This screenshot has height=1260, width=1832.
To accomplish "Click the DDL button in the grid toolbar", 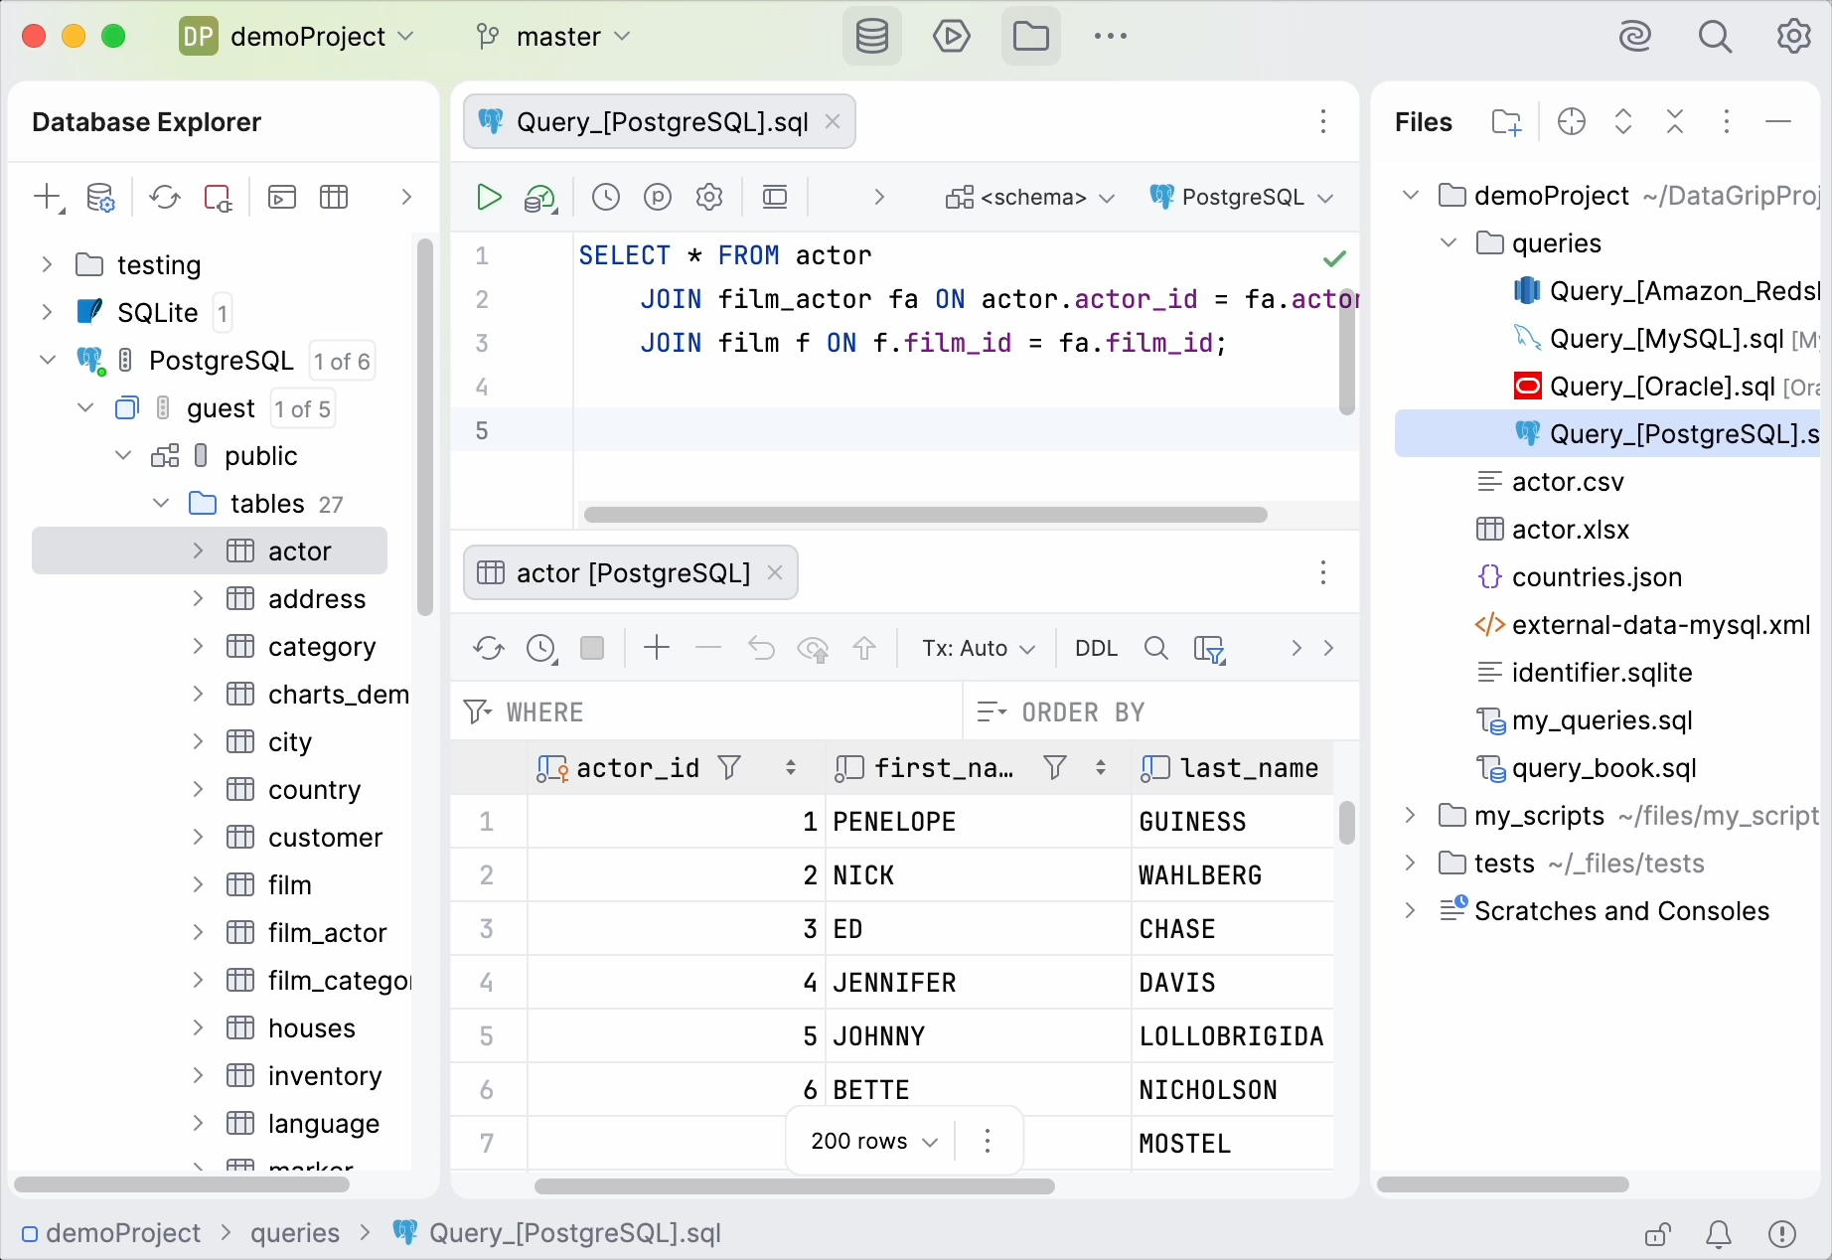I will tap(1096, 649).
